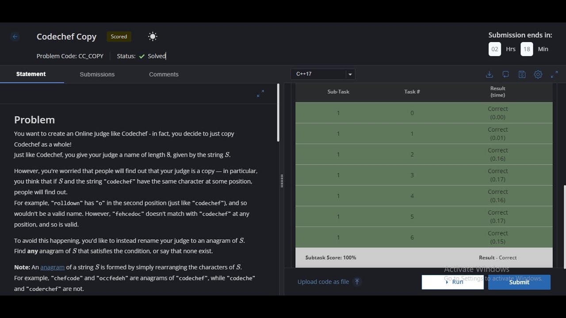The image size is (566, 318).
Task: Expand the editor to fullscreen
Action: 554,74
